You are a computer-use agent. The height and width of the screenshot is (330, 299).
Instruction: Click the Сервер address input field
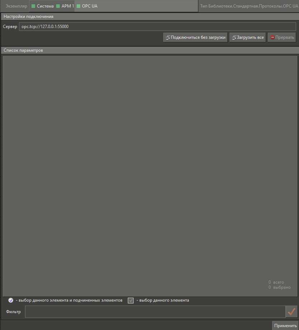[158, 26]
